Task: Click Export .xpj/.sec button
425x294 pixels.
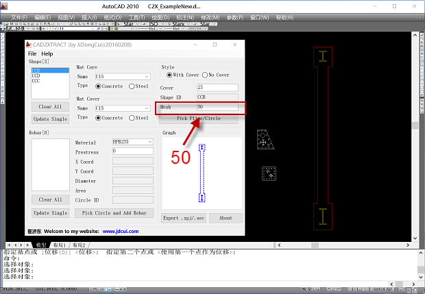Action: [x=184, y=218]
